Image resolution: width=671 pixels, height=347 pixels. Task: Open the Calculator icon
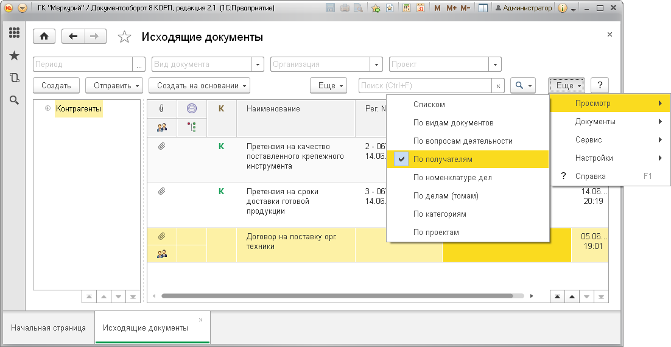(407, 8)
